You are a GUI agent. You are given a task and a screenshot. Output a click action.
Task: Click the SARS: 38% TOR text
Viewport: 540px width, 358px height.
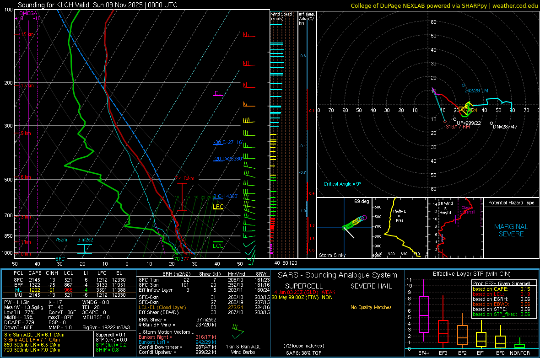click(304, 353)
